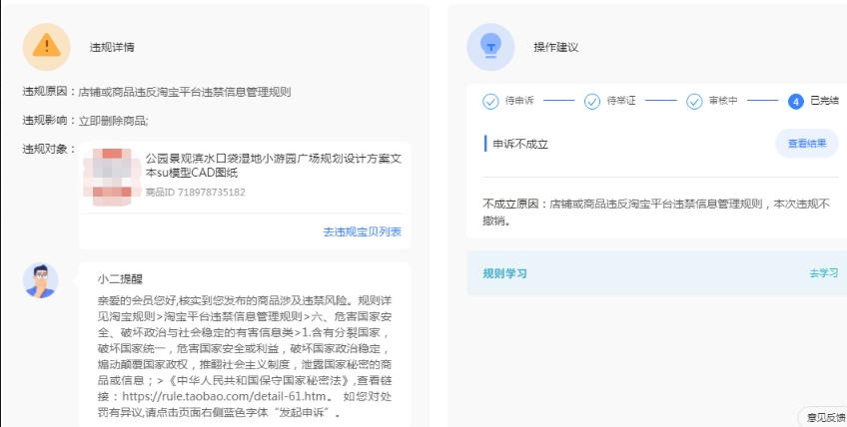Click the 申诉不成立 status label
The height and width of the screenshot is (427, 847).
pyautogui.click(x=520, y=144)
